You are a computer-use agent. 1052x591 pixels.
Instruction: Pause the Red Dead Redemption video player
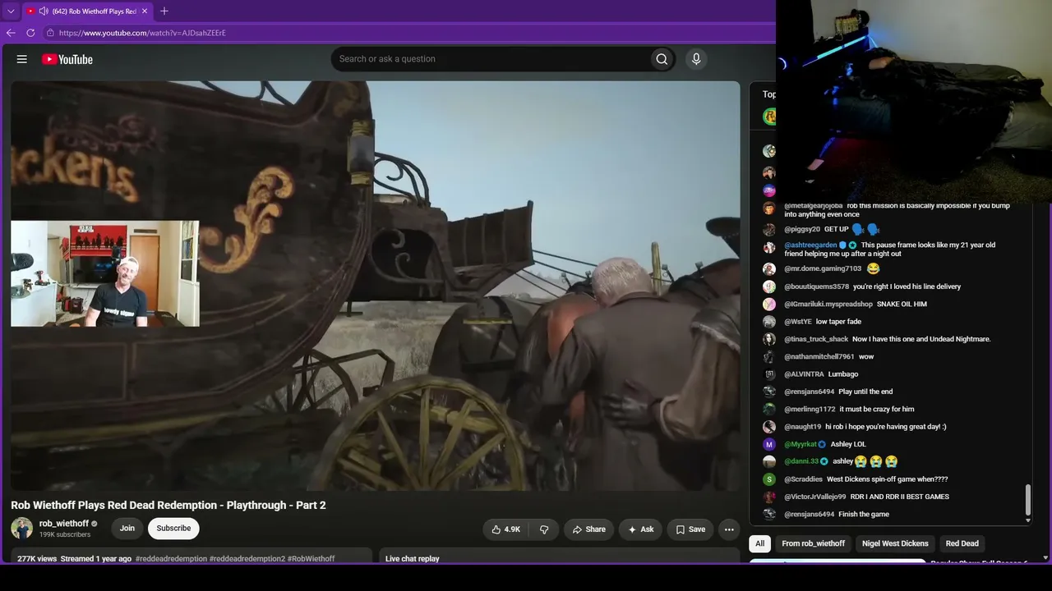click(375, 286)
